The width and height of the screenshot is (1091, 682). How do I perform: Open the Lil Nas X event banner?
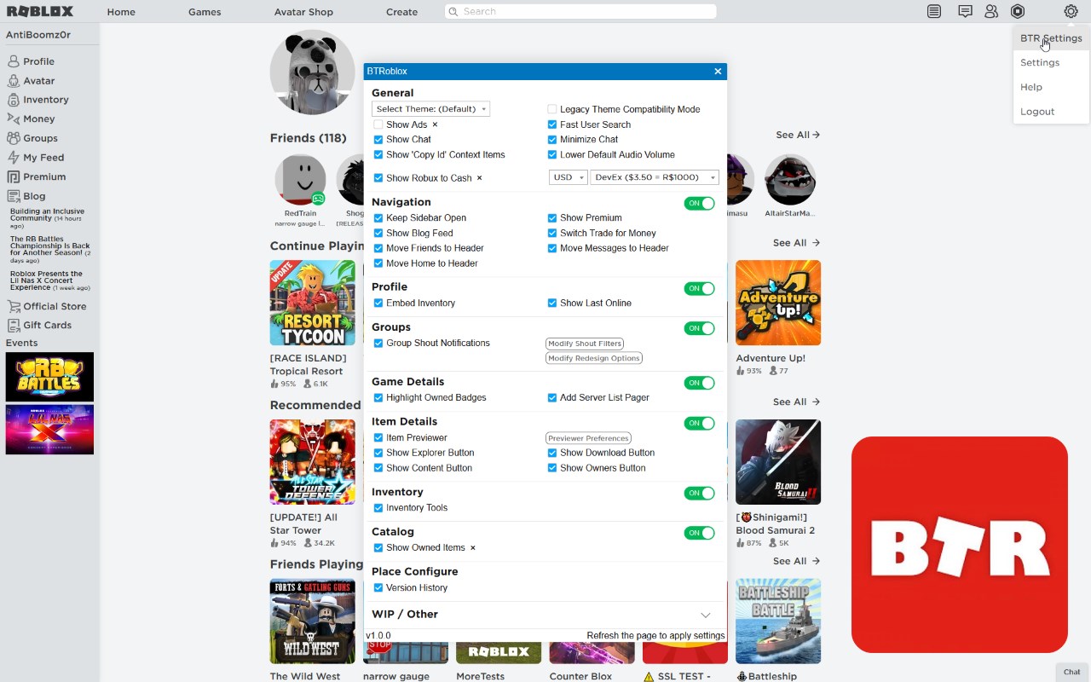(49, 430)
